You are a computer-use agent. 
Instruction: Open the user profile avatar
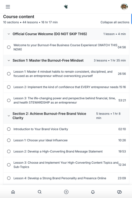[x=124, y=7]
